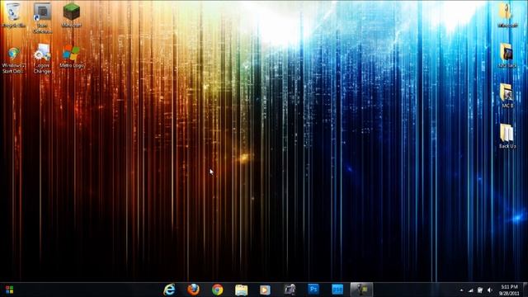Open the Back Up folder icon
The width and height of the screenshot is (528, 297).
click(x=507, y=136)
